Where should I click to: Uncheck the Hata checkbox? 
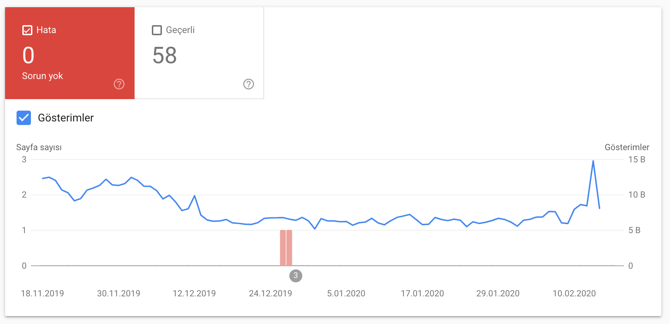tap(27, 30)
